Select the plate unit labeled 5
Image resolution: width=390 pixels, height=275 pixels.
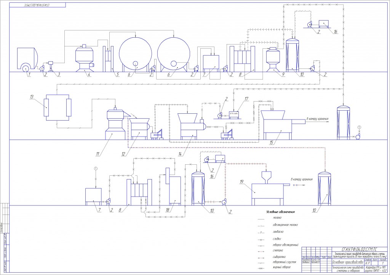coord(108,59)
